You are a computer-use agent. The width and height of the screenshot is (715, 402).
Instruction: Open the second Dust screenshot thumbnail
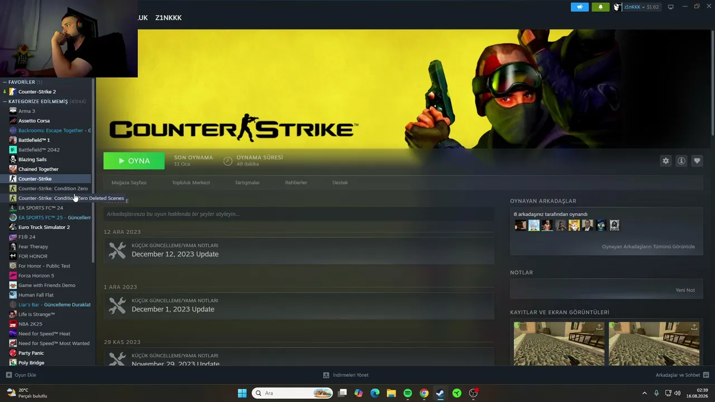654,344
